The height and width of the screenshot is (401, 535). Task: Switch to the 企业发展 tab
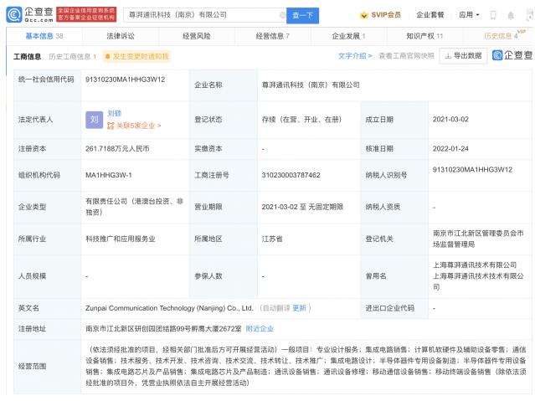tap(348, 36)
